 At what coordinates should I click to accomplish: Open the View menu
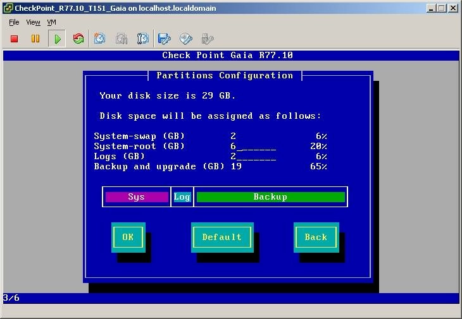(x=33, y=22)
